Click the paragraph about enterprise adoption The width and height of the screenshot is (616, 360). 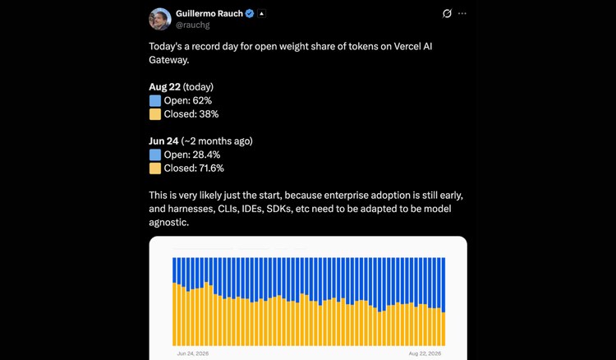point(306,209)
